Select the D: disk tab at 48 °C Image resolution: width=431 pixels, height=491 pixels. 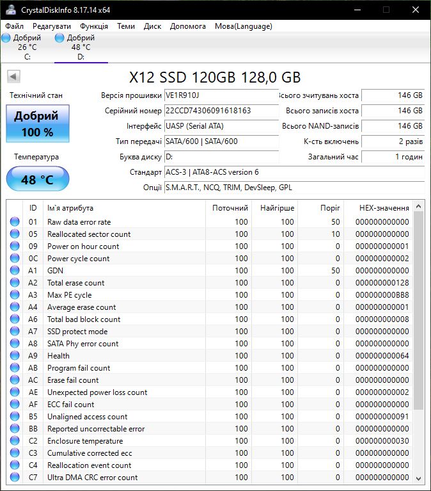(x=81, y=47)
